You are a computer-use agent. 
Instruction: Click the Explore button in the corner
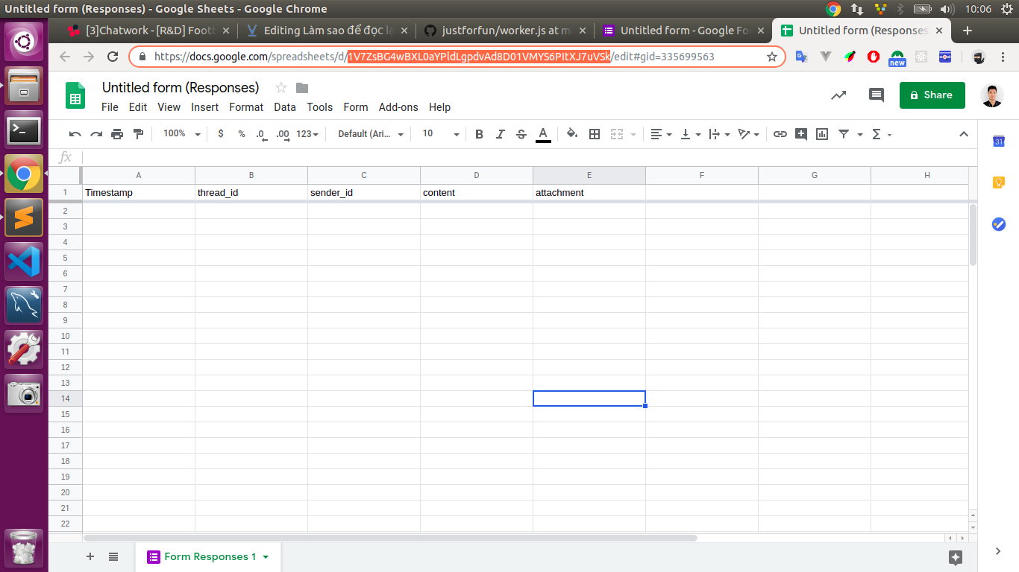(956, 557)
